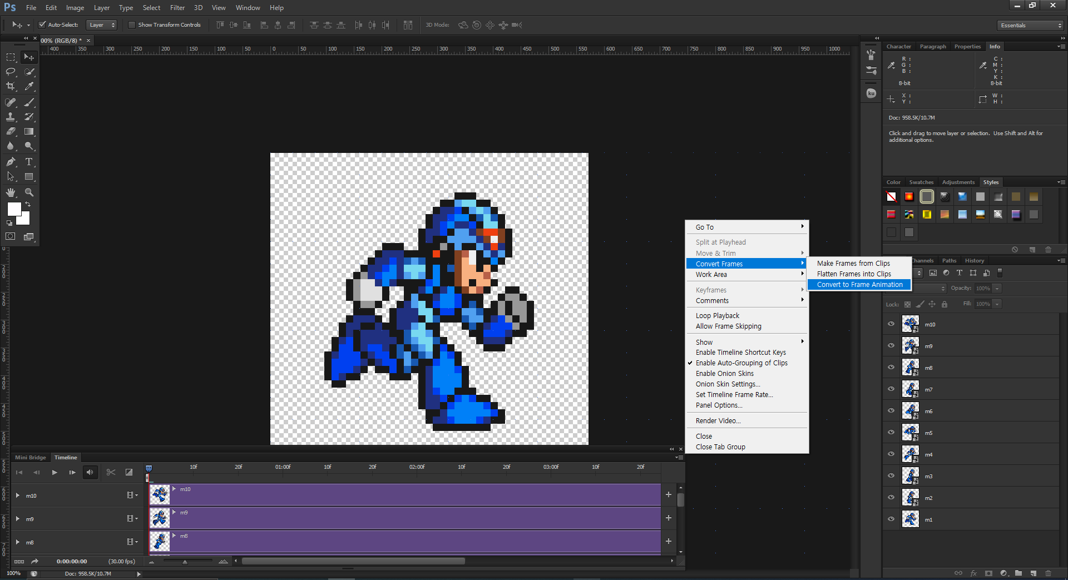1068x580 pixels.
Task: Switch to the Swatches tab
Action: 921,182
